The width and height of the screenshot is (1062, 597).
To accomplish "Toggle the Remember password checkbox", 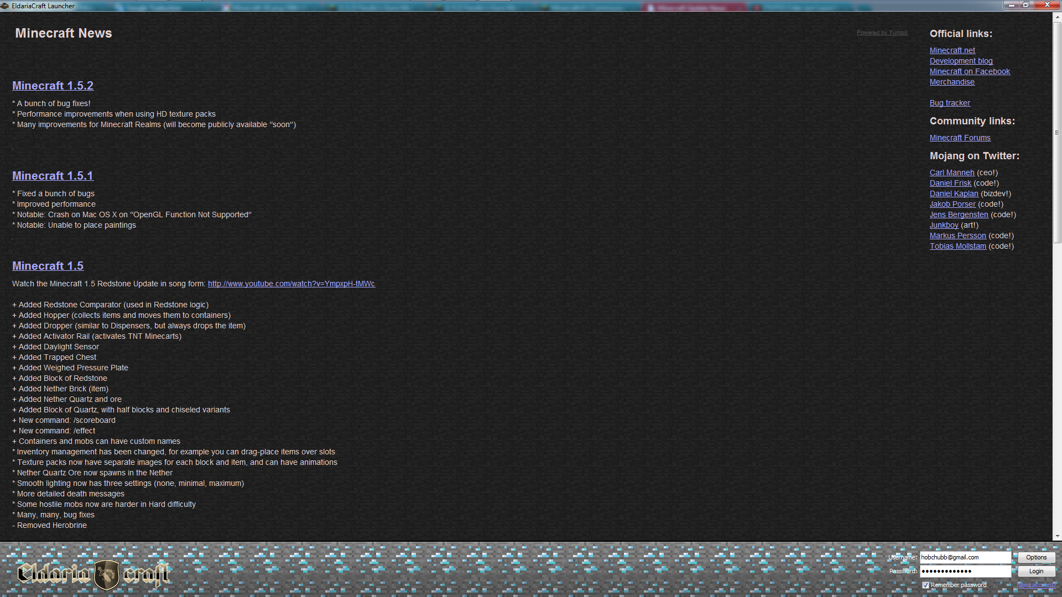I will click(925, 585).
